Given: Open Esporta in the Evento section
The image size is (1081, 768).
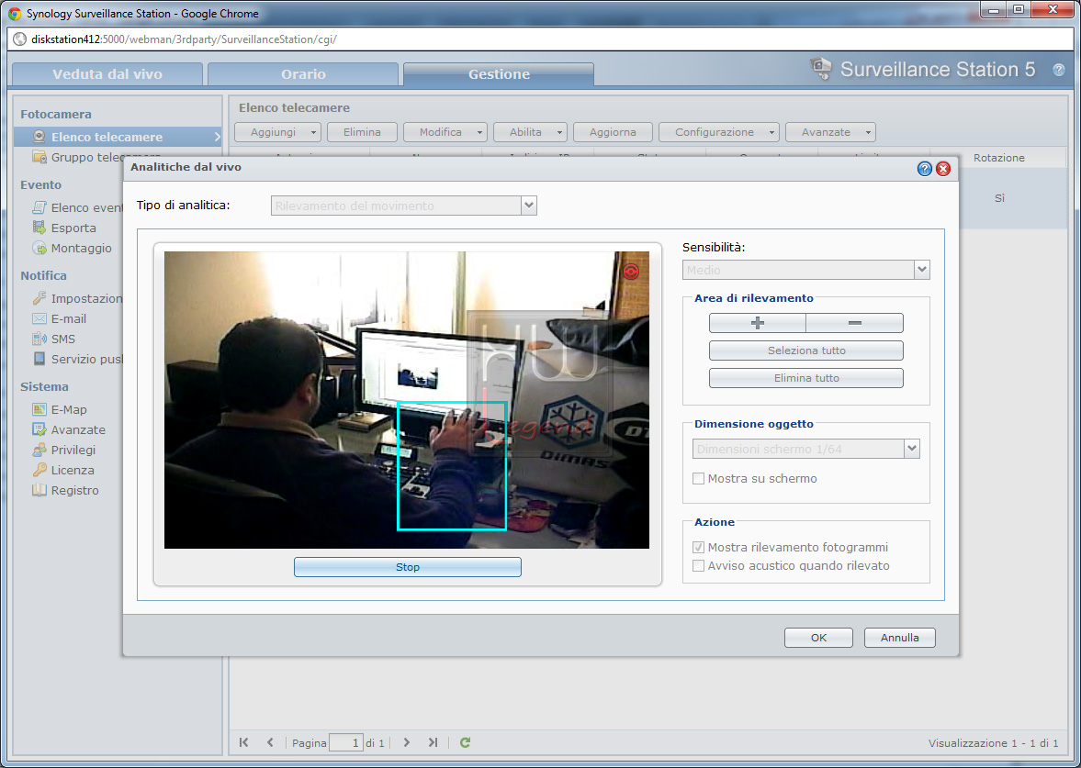Looking at the screenshot, I should (73, 228).
